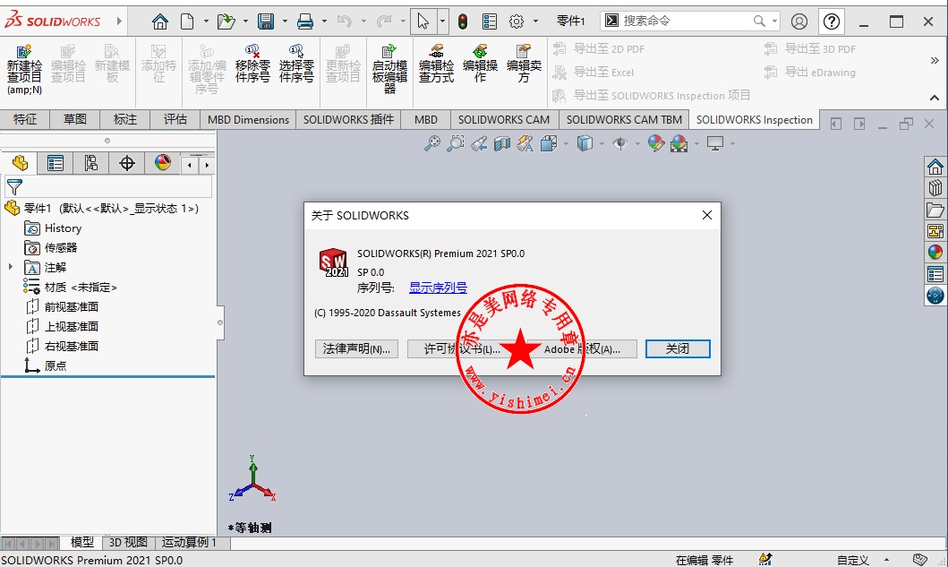Click Zoom to Area icon
948x567 pixels.
tap(456, 143)
